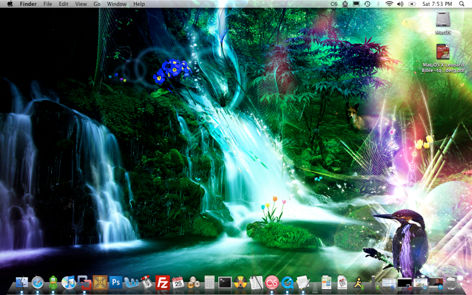The image size is (472, 295).
Task: Open Wi-Fi AirPort status menu
Action: point(389,4)
